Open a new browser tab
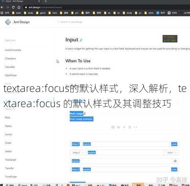This screenshot has width=190, height=186. tap(46, 1)
